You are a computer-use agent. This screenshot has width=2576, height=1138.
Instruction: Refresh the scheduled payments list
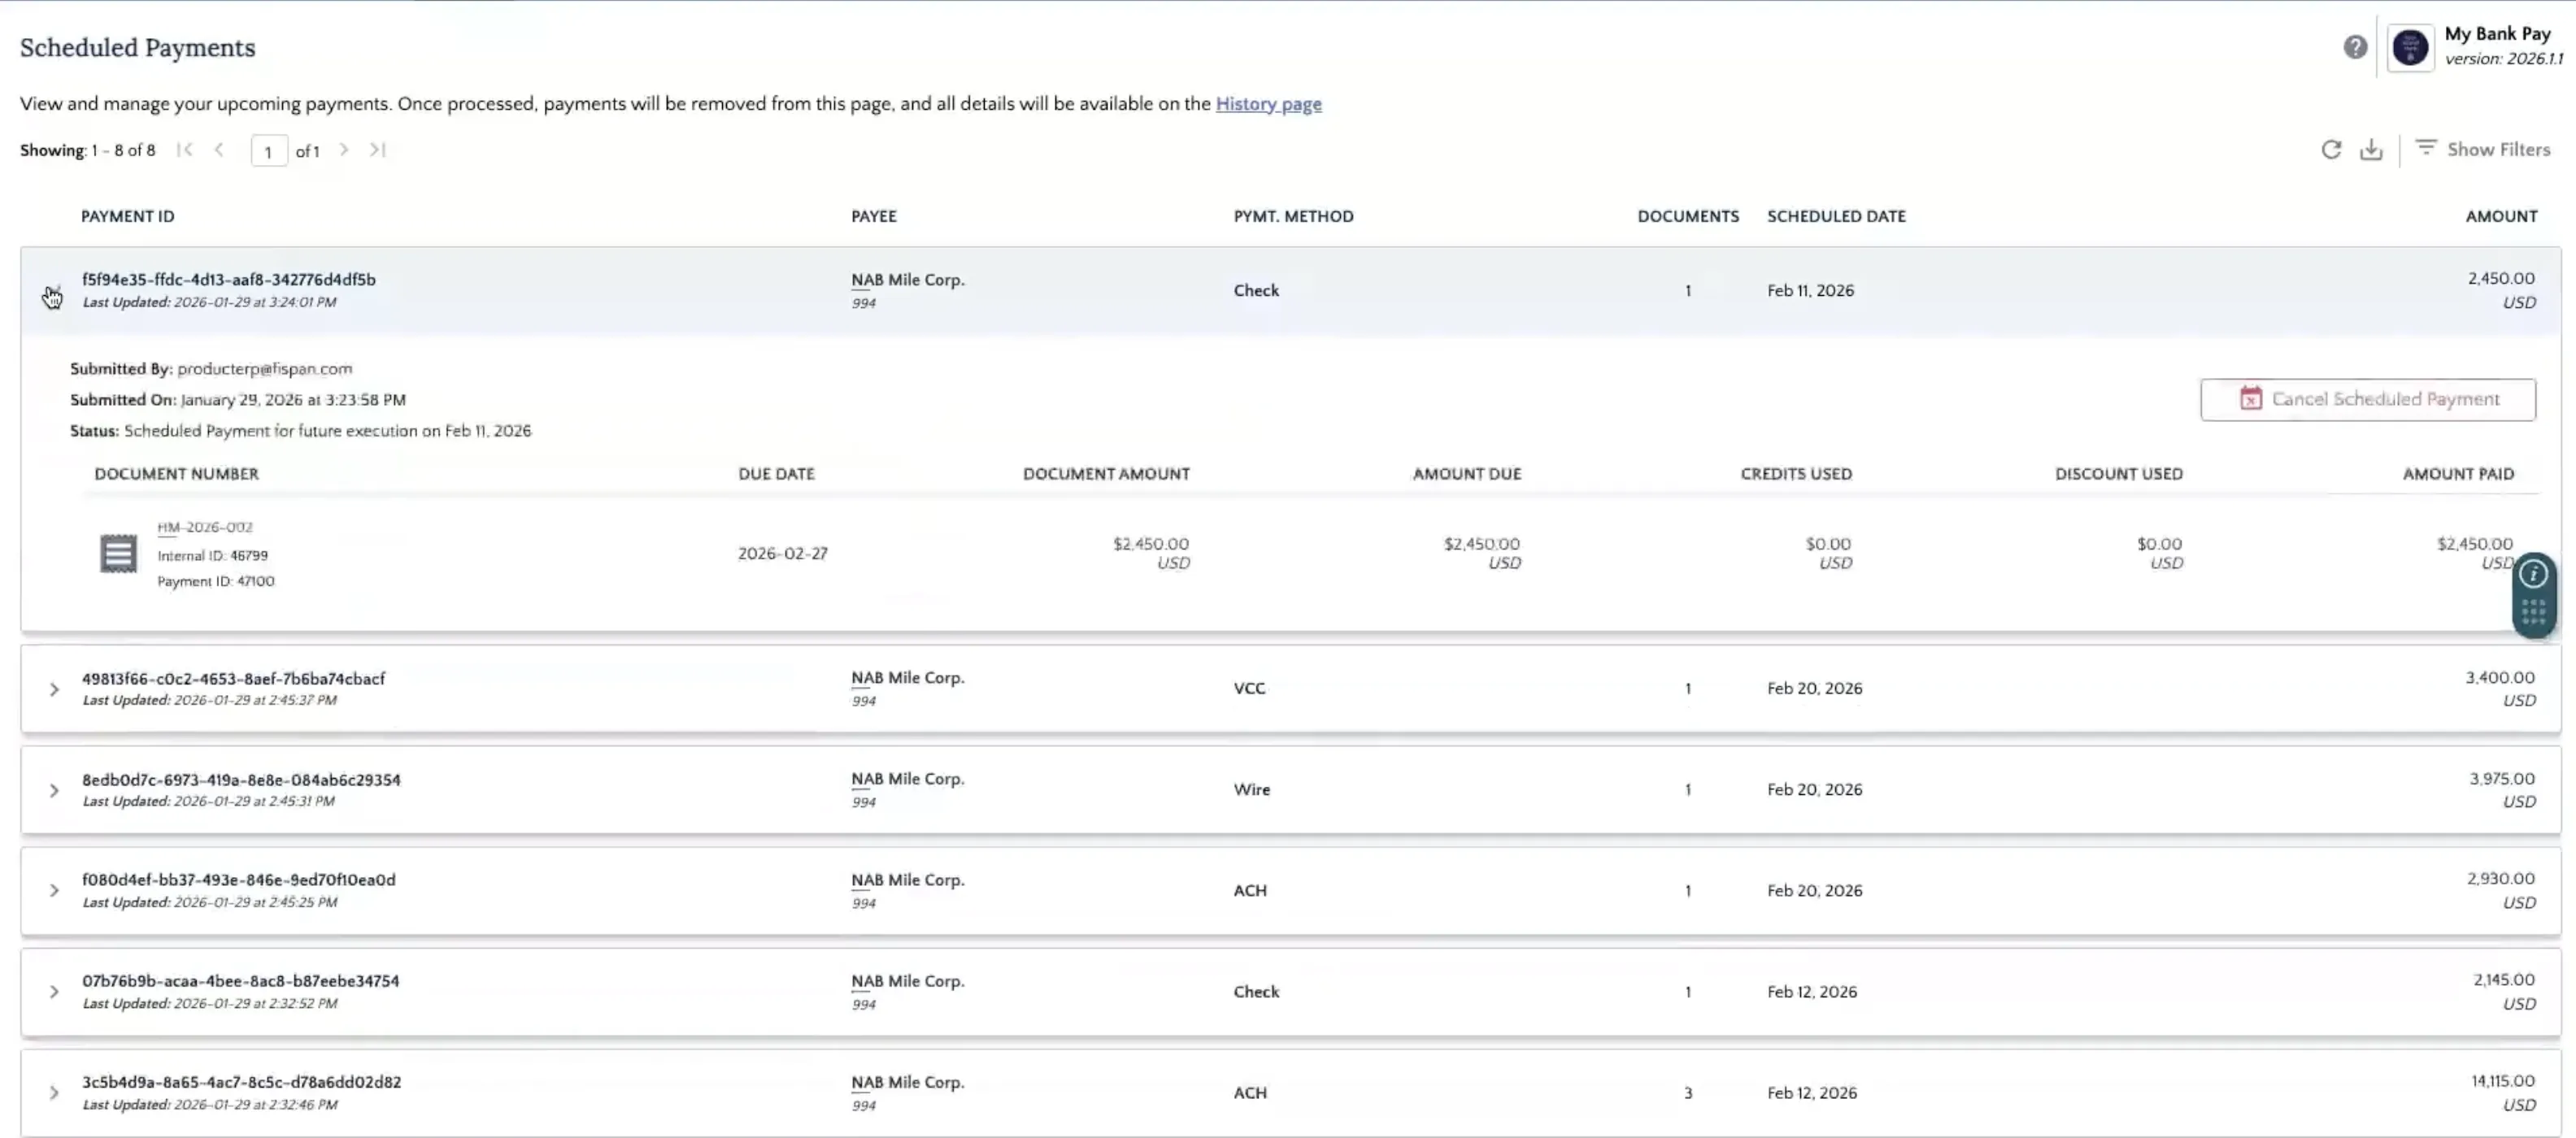click(2331, 150)
